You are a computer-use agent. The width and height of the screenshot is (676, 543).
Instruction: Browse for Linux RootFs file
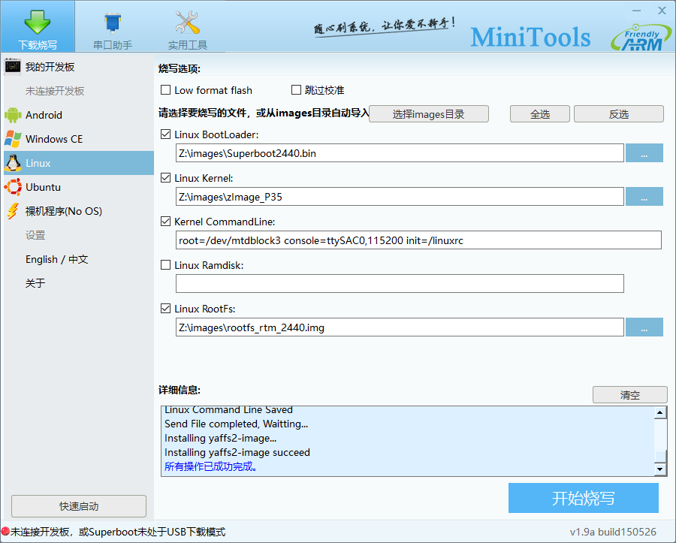(x=644, y=327)
